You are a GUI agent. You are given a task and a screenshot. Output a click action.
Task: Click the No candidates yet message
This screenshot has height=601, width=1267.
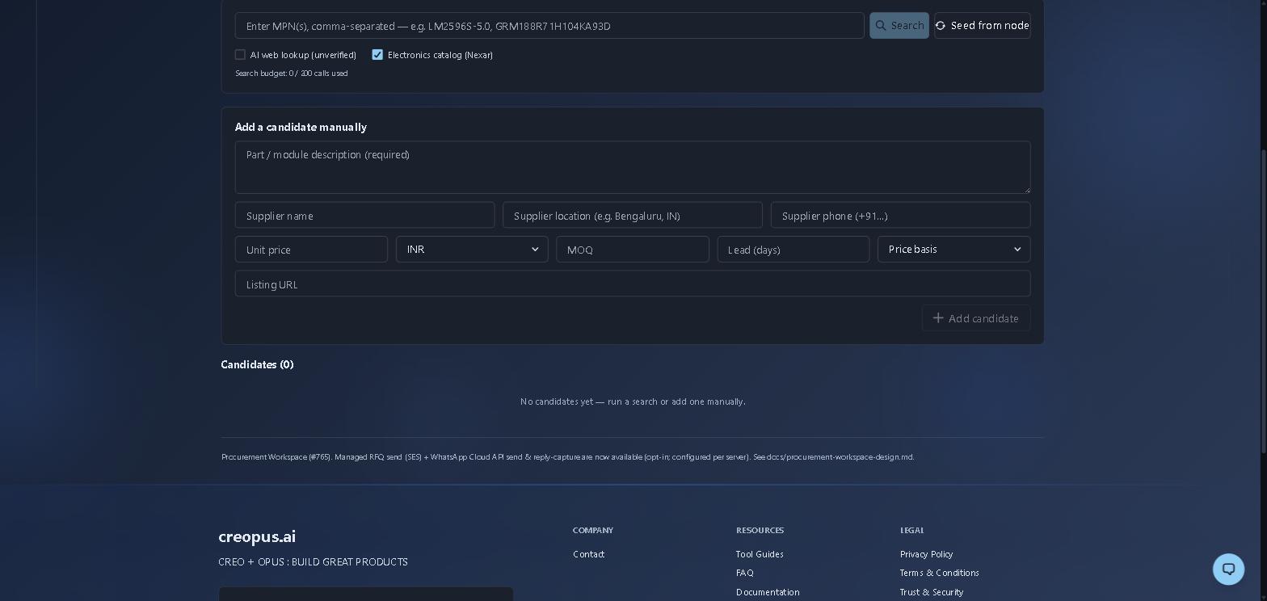[x=633, y=401]
